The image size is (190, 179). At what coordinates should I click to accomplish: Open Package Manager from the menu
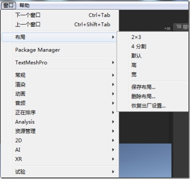(59, 50)
